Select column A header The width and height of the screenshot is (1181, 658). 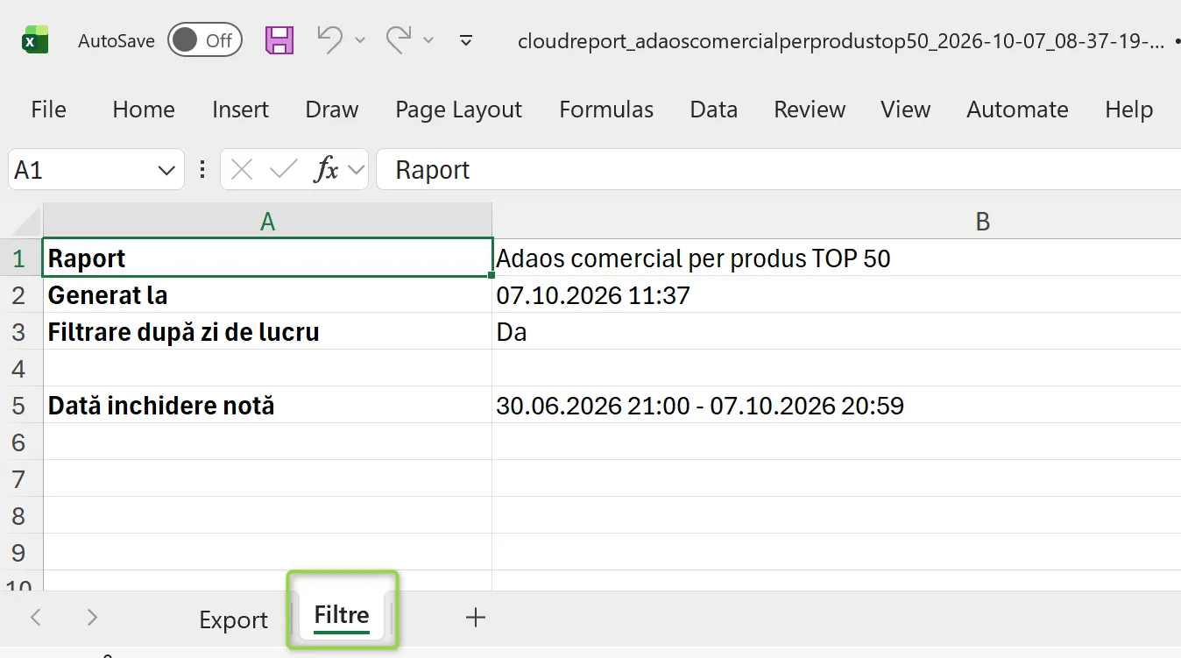point(267,222)
